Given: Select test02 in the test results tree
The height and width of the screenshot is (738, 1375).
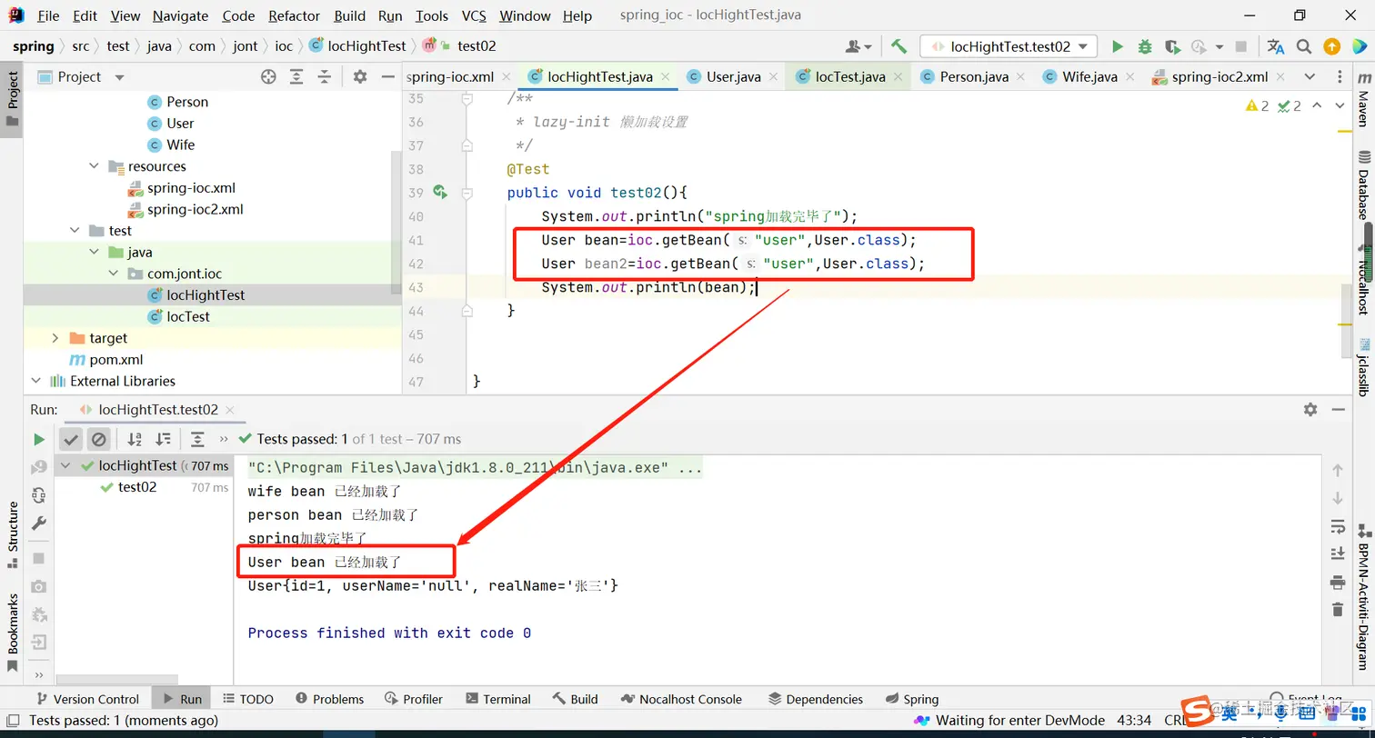Looking at the screenshot, I should point(137,487).
